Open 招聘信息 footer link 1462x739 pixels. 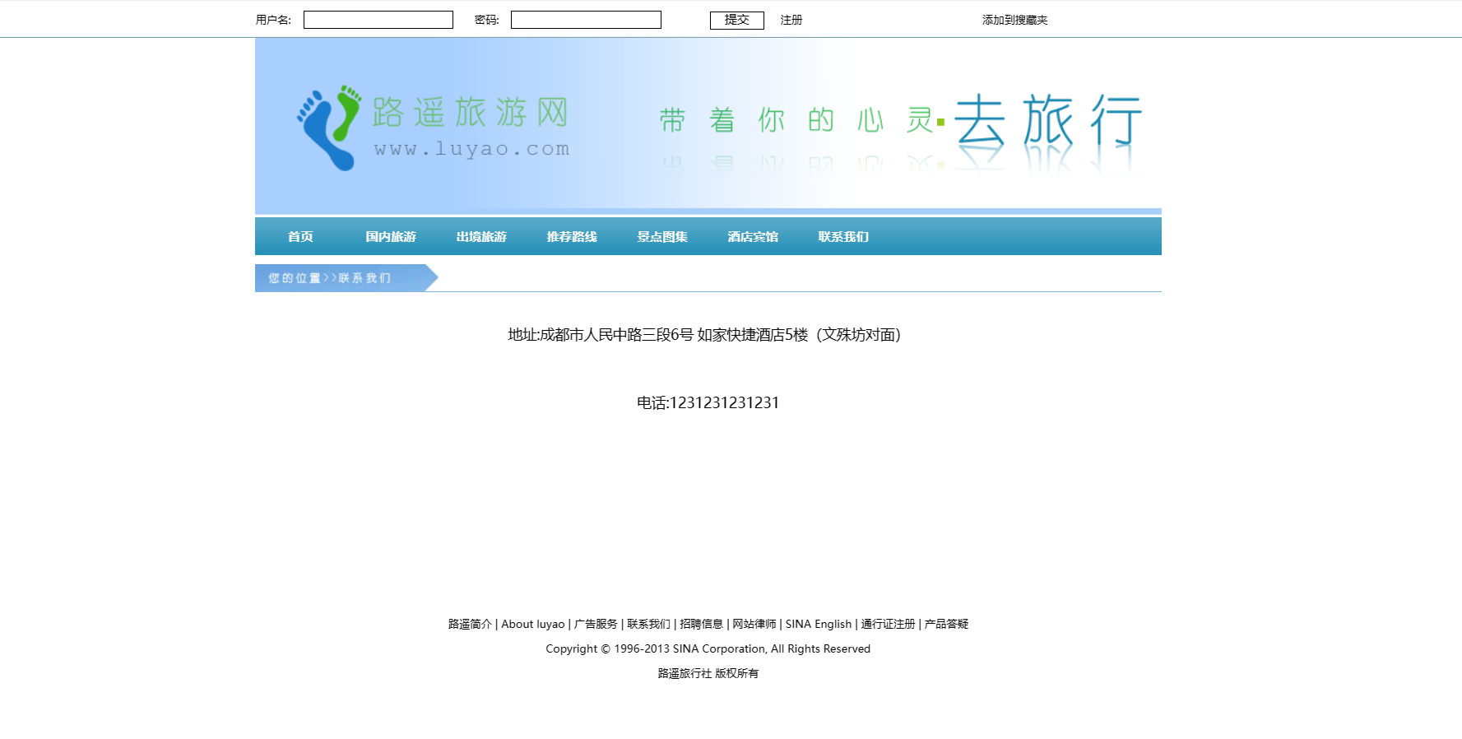click(x=701, y=624)
